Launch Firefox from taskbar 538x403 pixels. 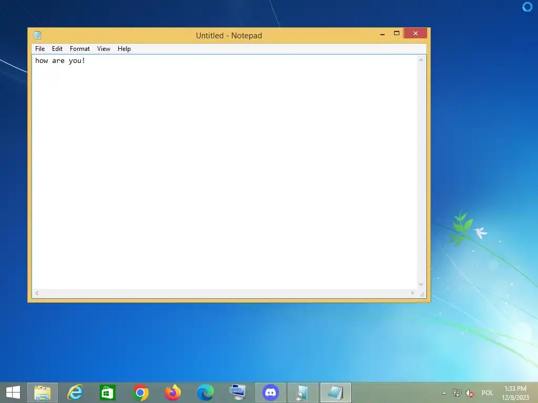click(172, 393)
